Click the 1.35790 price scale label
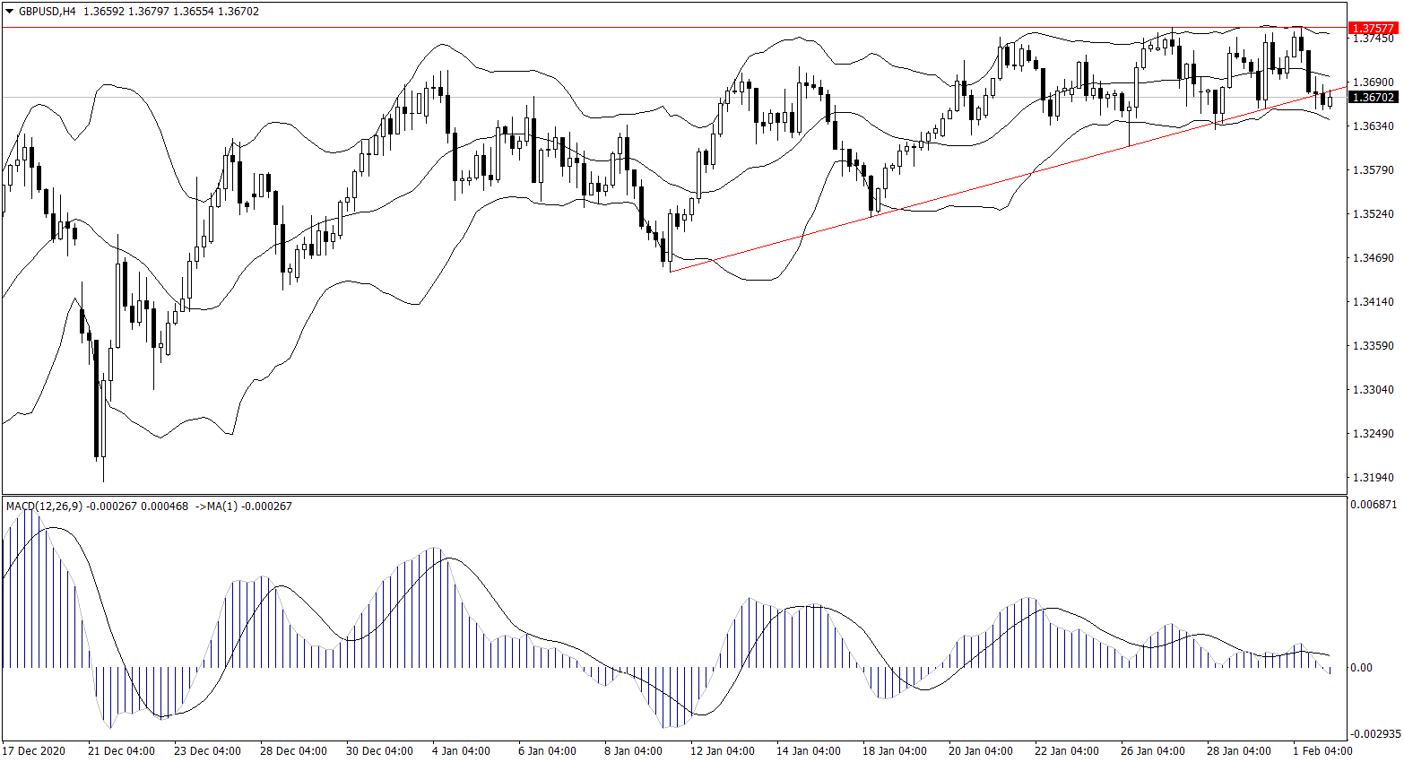This screenshot has width=1404, height=762. coord(1374,170)
